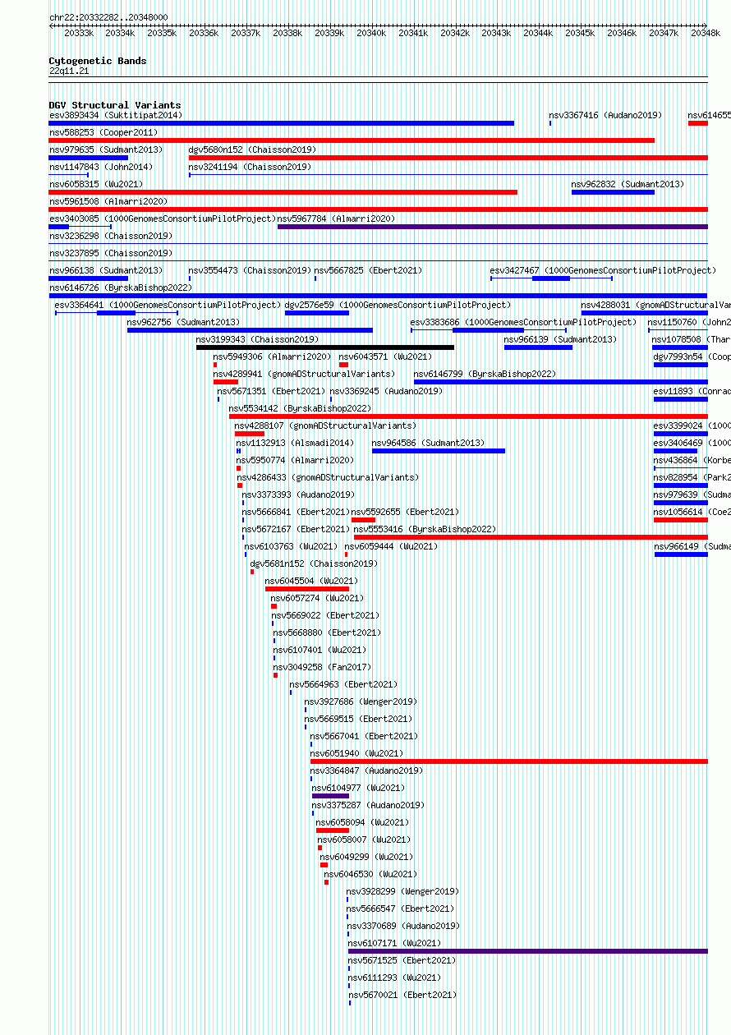Viewport: 731px width, 1035px height.
Task: Open nsv5967784 (Almarri2020) variant
Action: [x=336, y=219]
